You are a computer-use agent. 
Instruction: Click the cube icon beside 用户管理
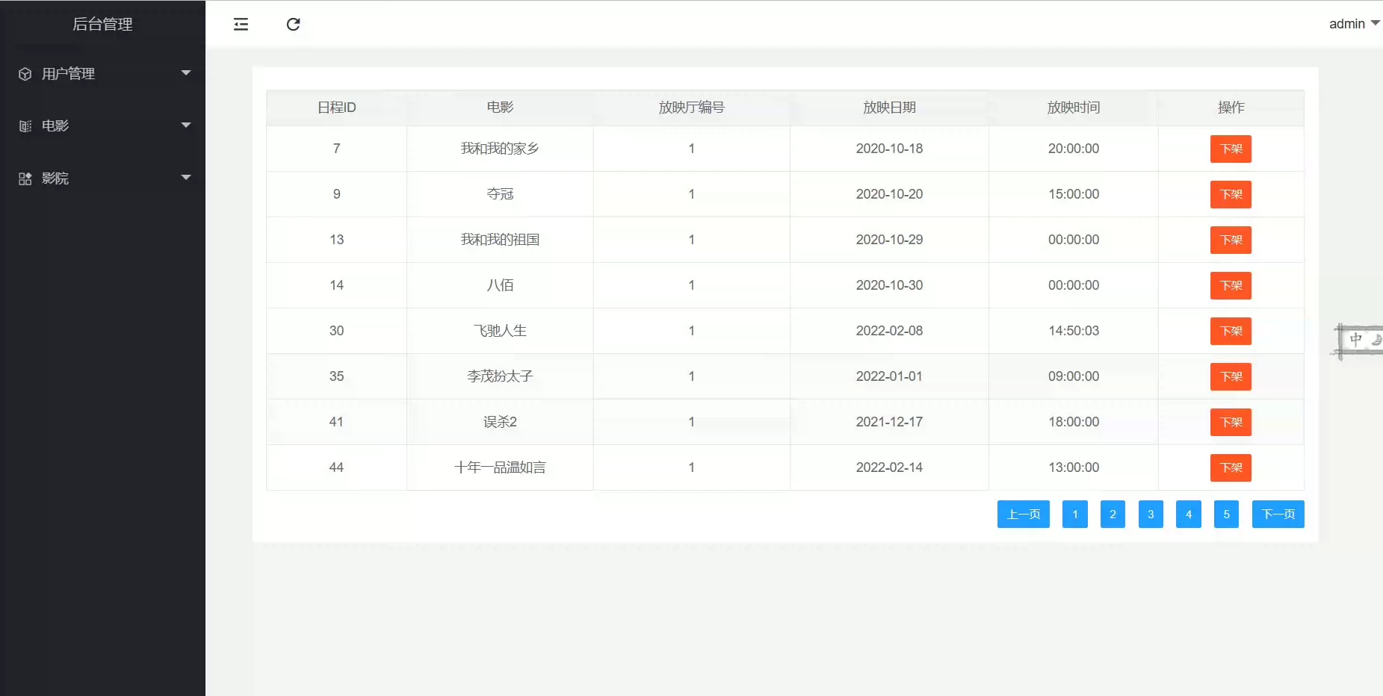tap(25, 74)
